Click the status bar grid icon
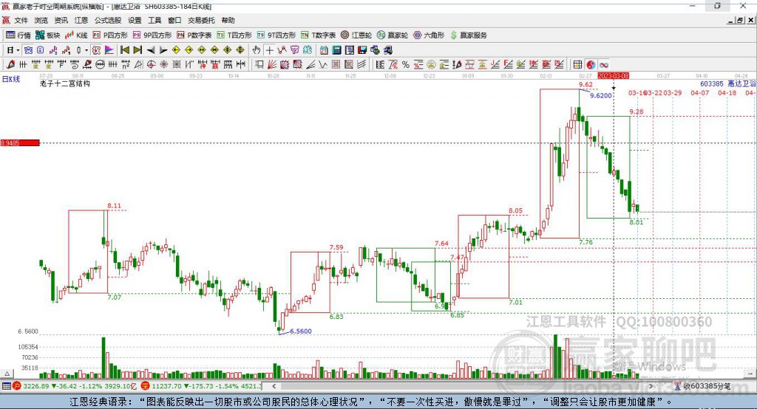 6,386
